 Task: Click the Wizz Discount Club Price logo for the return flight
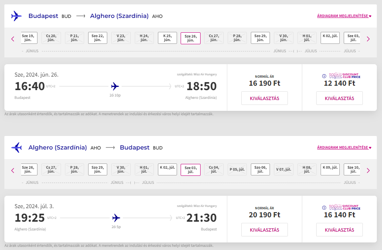tap(345, 207)
